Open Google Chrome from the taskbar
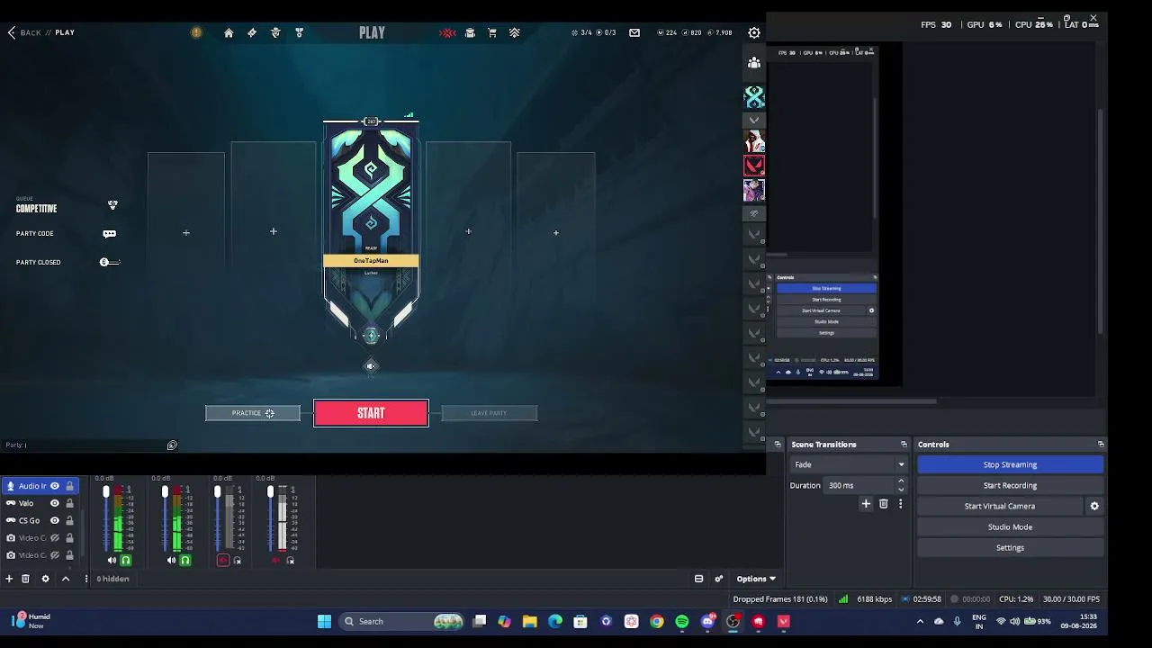Screen dimensions: 1152x648 657,621
